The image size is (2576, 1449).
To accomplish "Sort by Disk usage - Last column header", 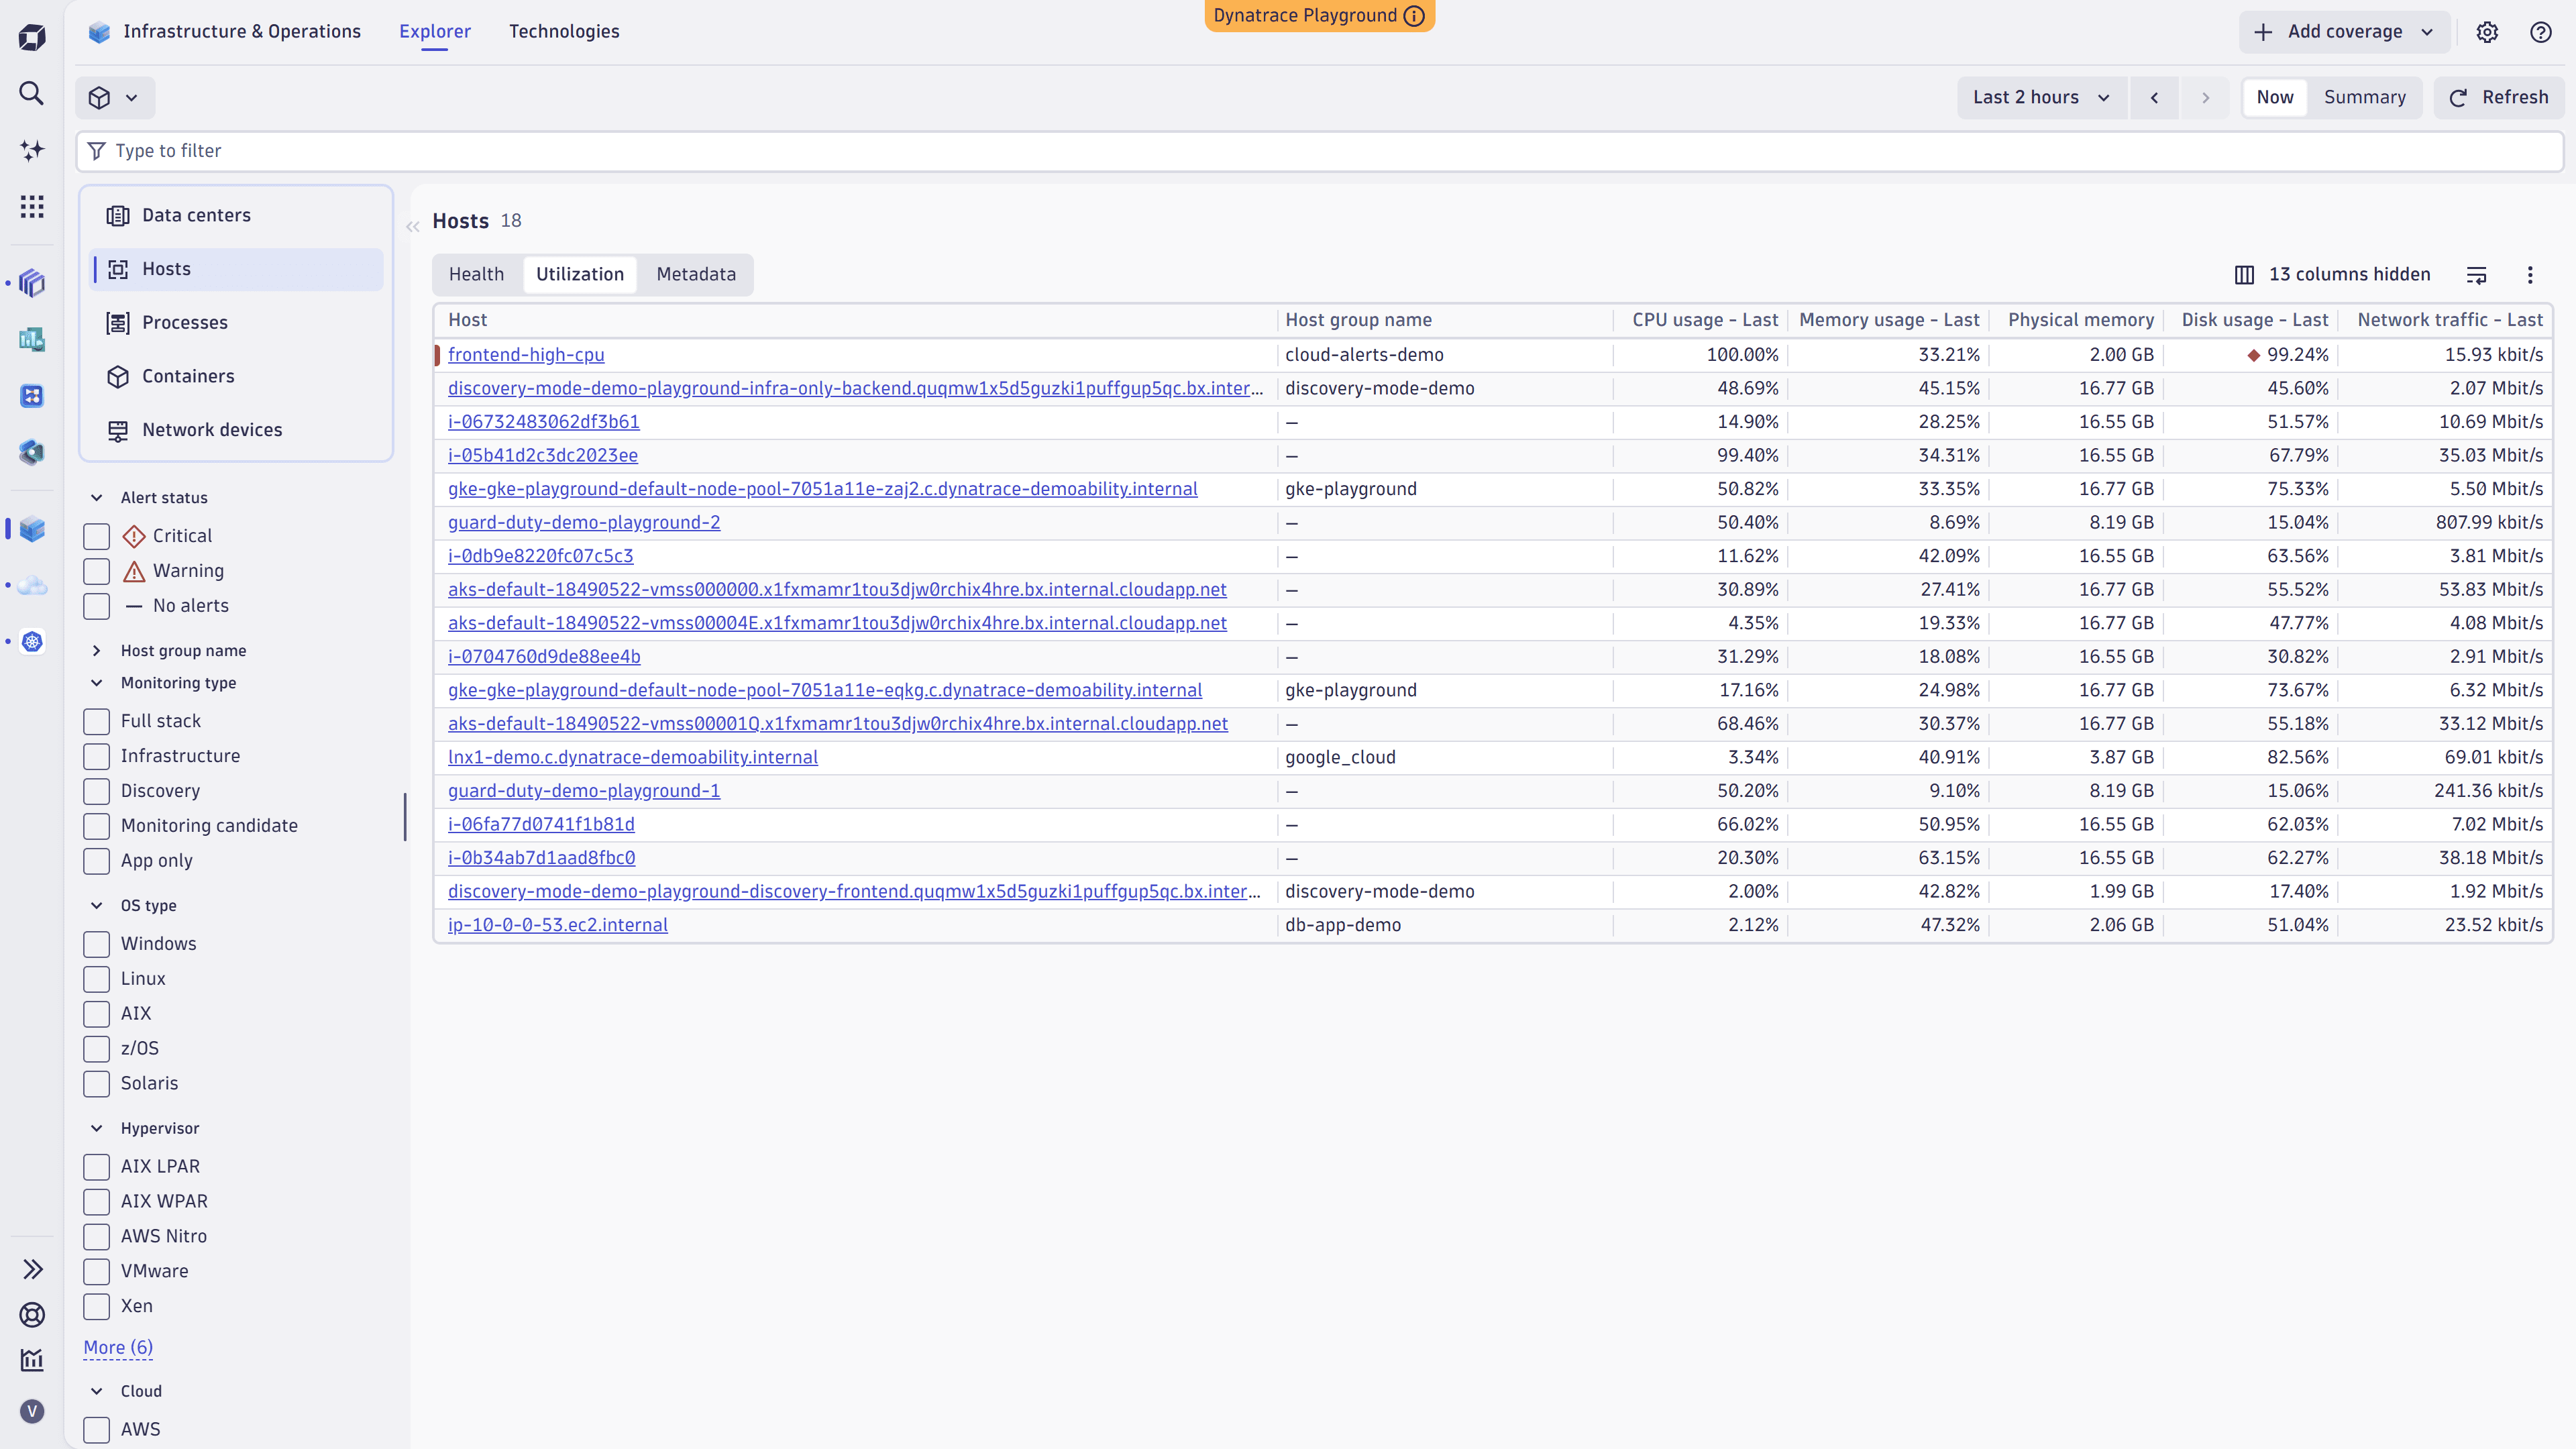I will point(2255,321).
